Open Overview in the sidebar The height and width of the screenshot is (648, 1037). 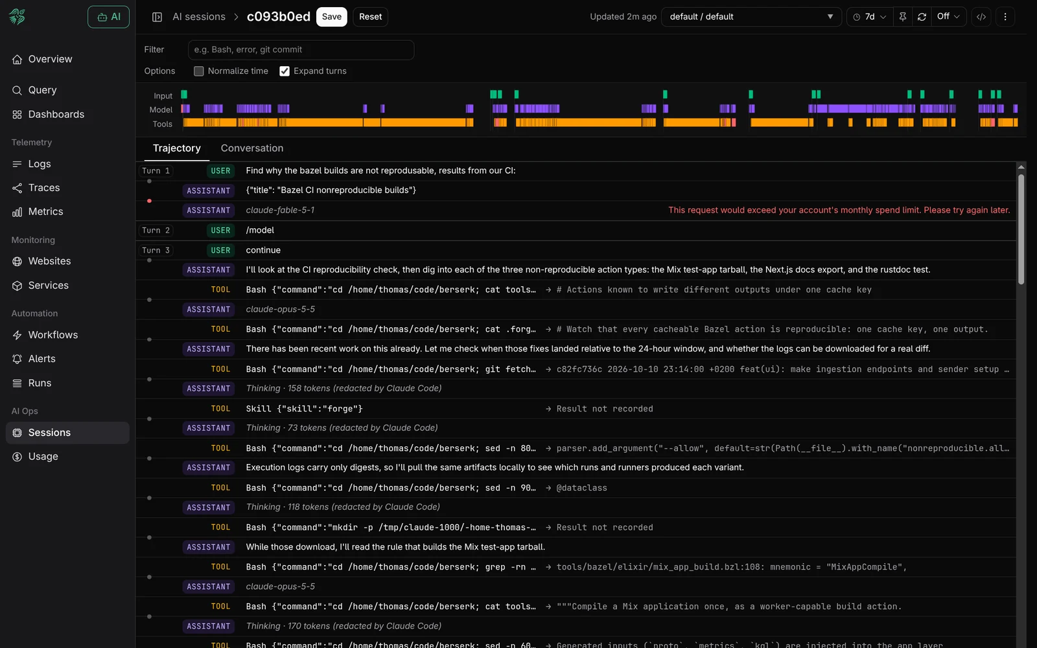coord(67,59)
